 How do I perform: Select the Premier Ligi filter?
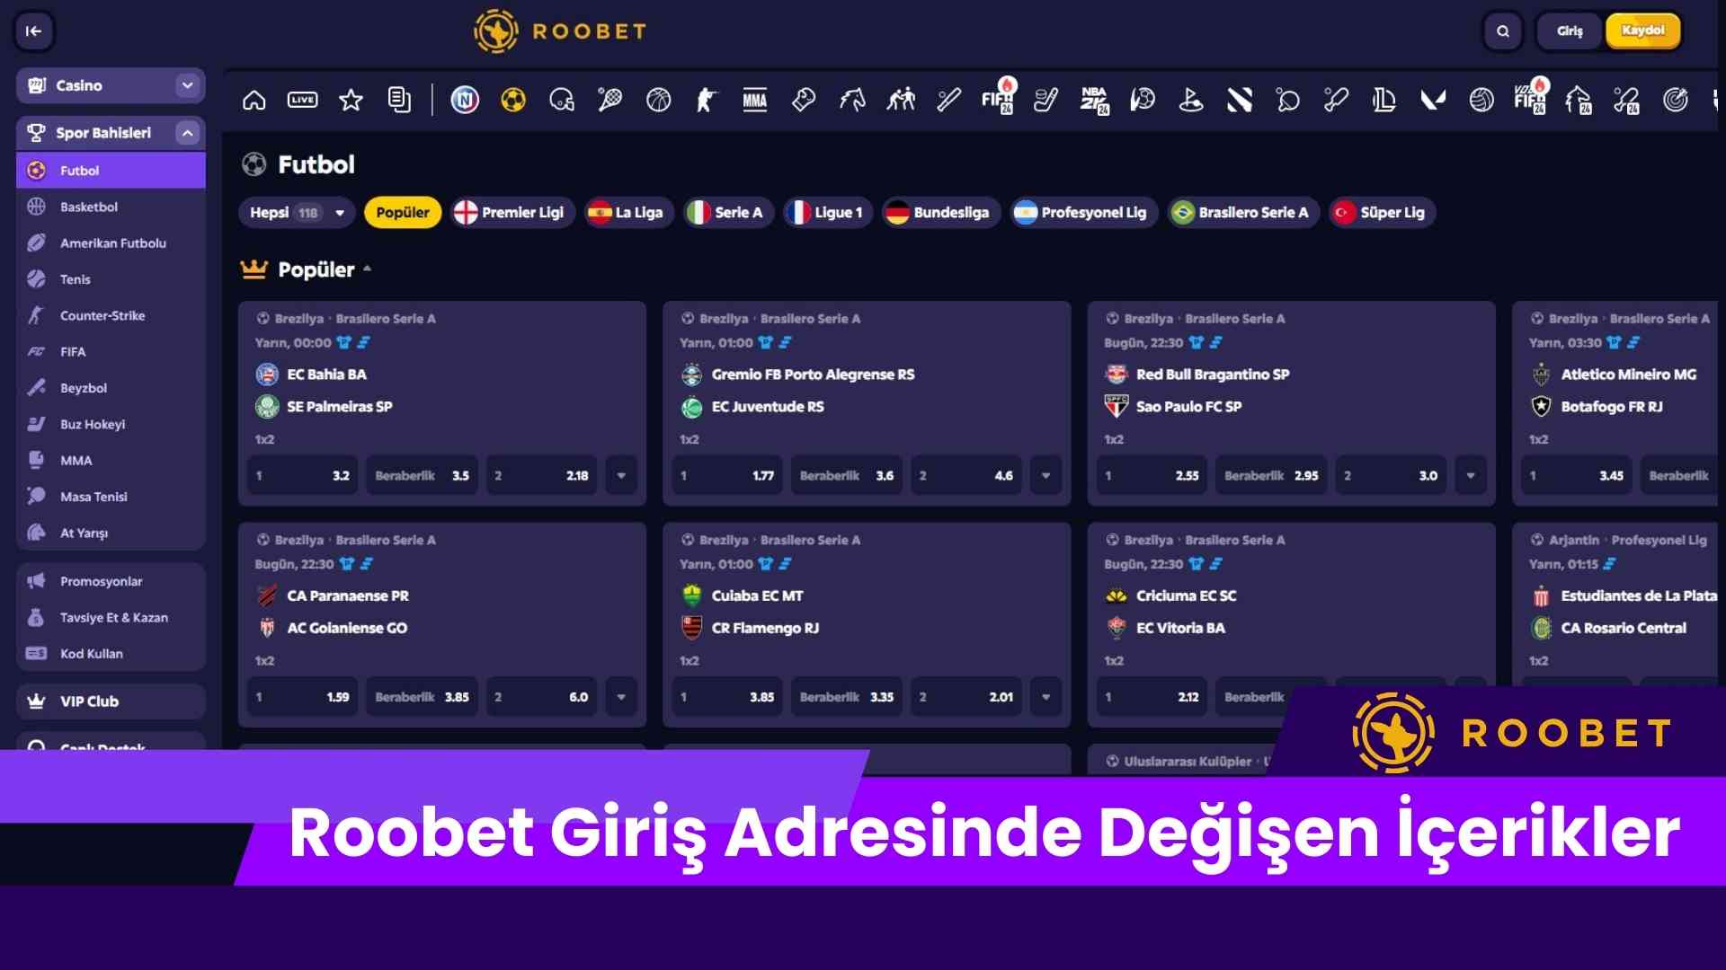point(512,213)
